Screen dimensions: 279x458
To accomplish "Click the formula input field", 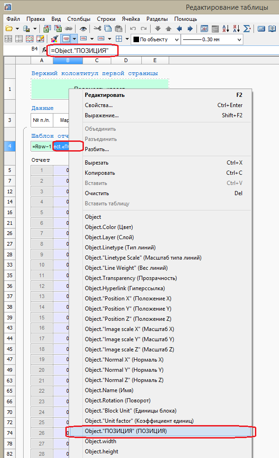I will tap(164, 50).
